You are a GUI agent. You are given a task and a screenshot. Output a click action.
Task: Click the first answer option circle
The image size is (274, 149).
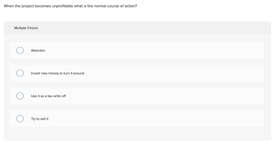click(x=20, y=50)
